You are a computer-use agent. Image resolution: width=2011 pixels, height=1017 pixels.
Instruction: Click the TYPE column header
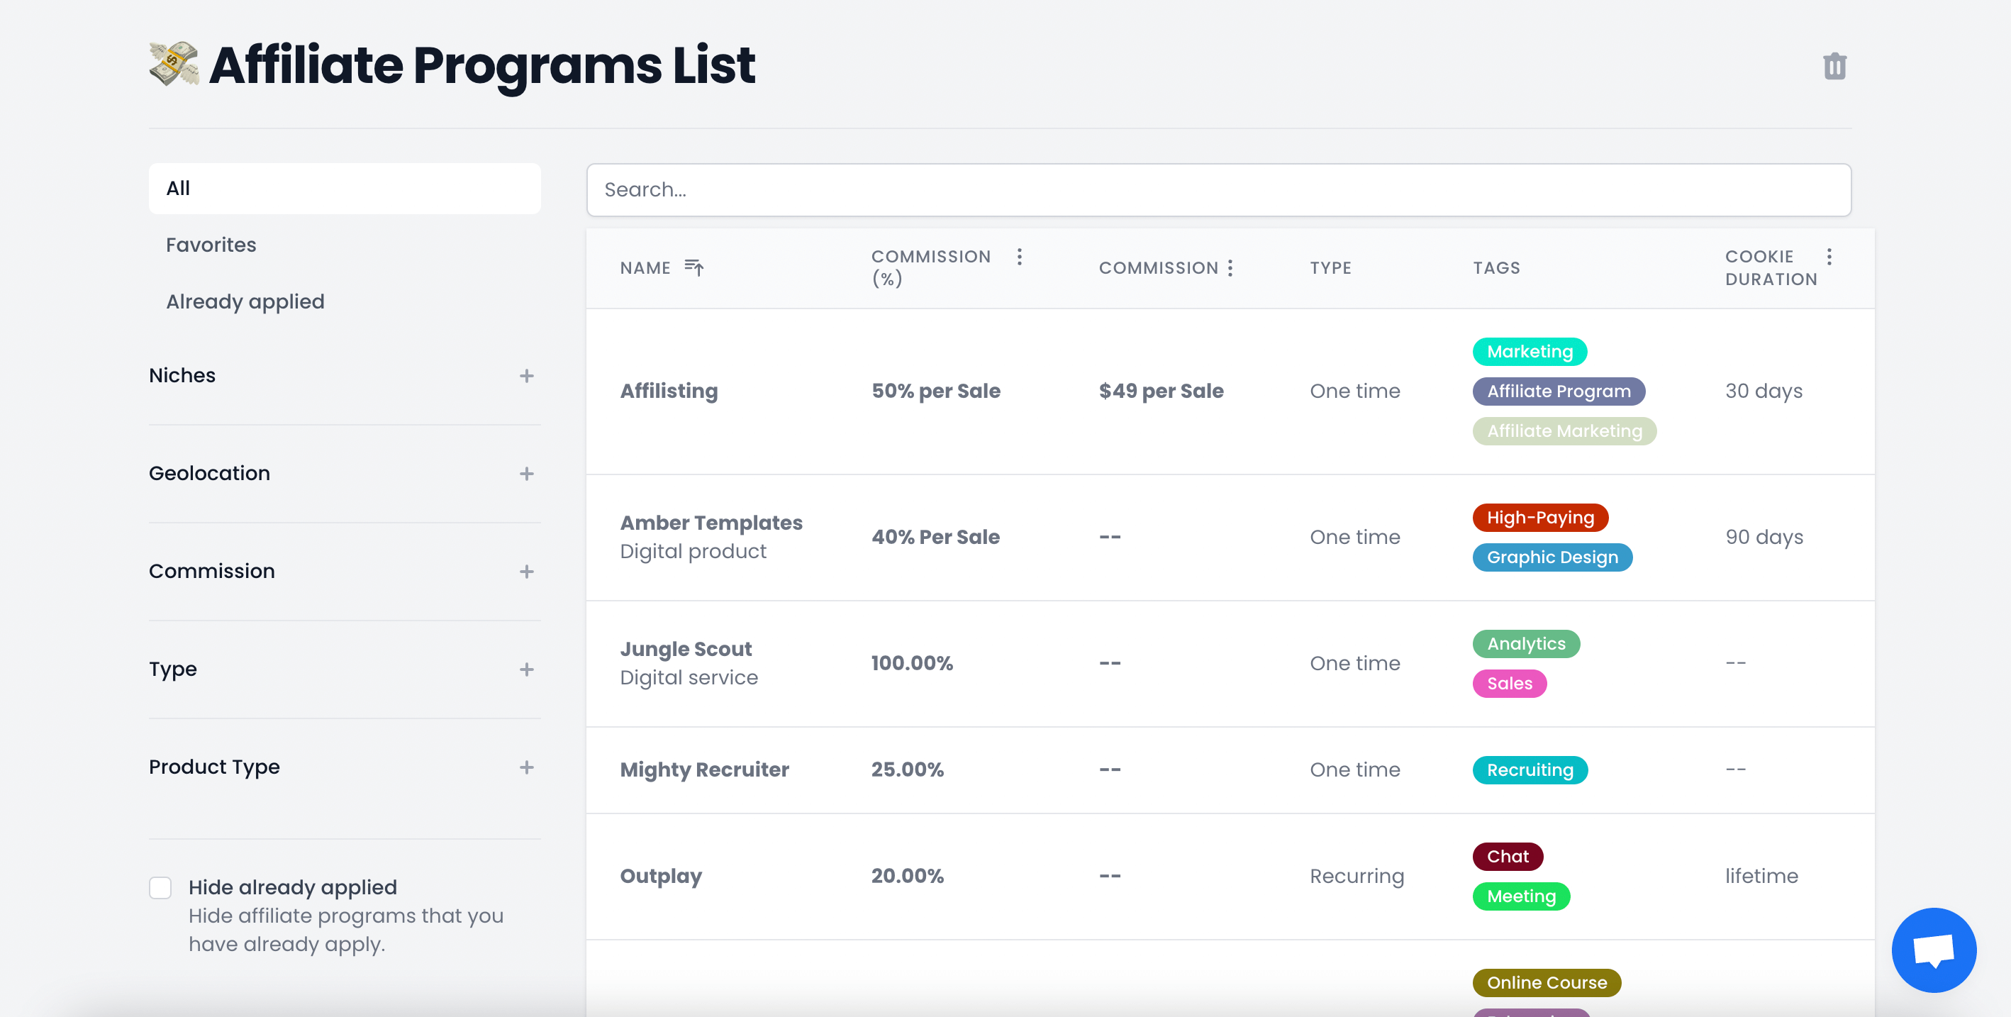click(x=1330, y=267)
